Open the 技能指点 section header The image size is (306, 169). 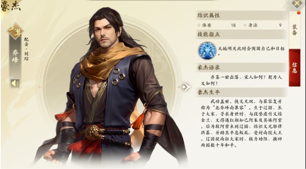(241, 35)
